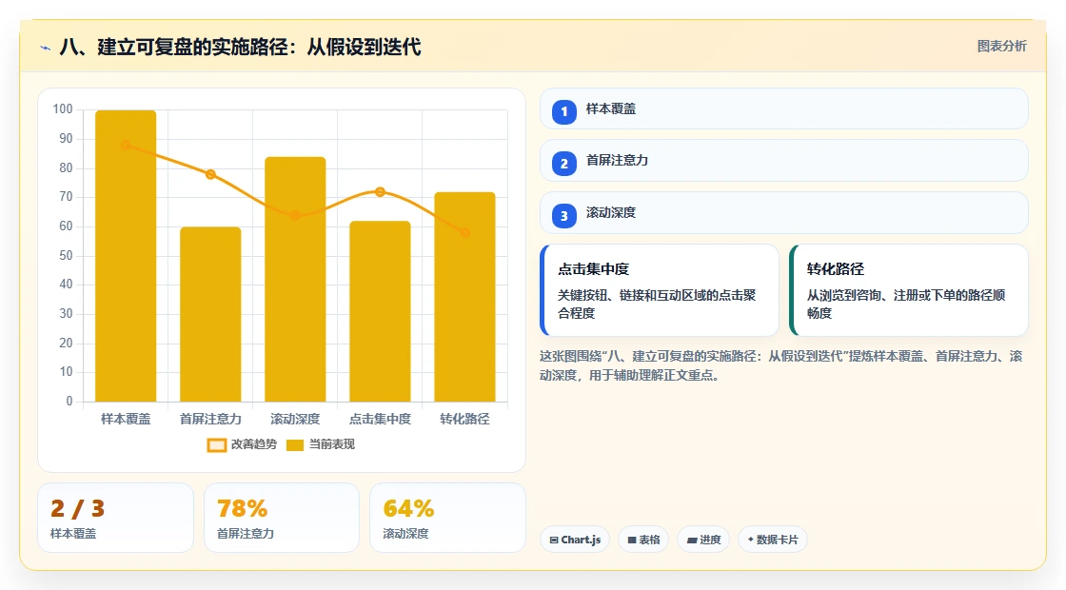This screenshot has width=1066, height=590.
Task: Open the 首屏注意力 list row
Action: (784, 161)
